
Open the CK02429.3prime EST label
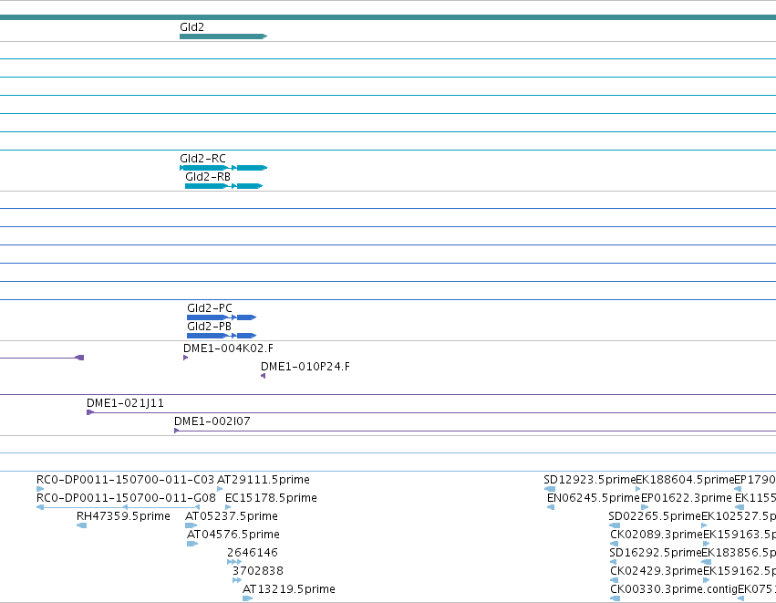point(657,571)
